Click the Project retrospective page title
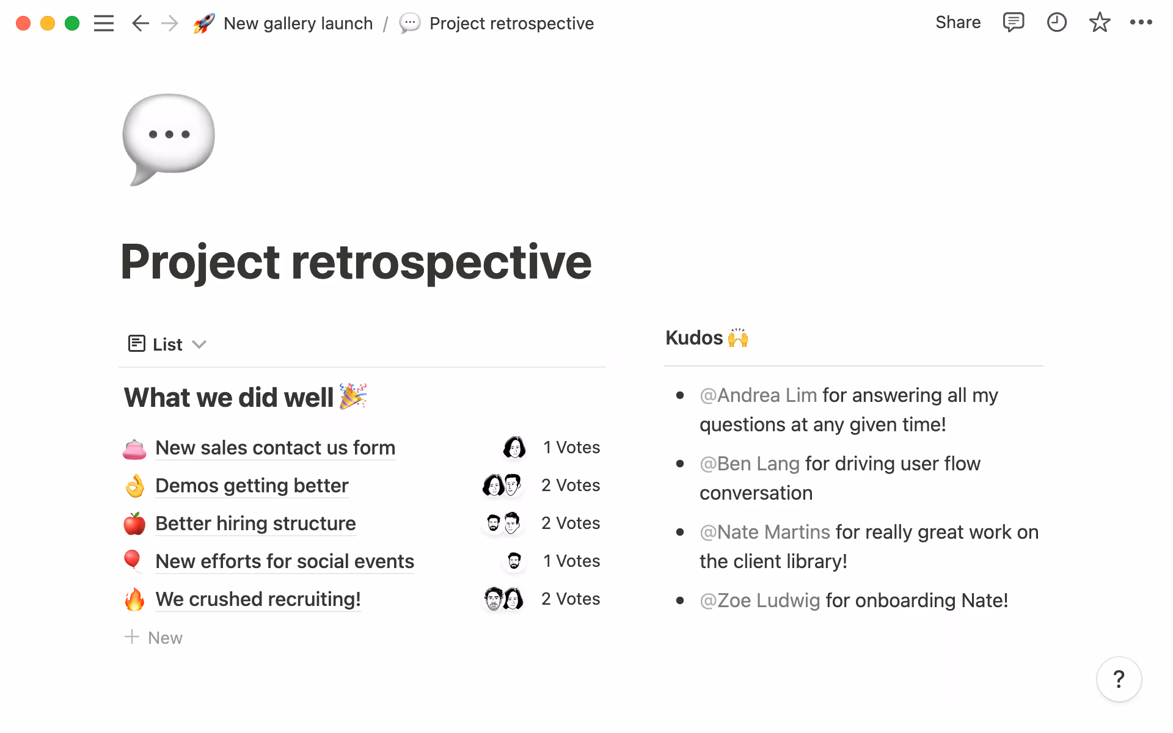This screenshot has width=1173, height=733. tap(356, 261)
